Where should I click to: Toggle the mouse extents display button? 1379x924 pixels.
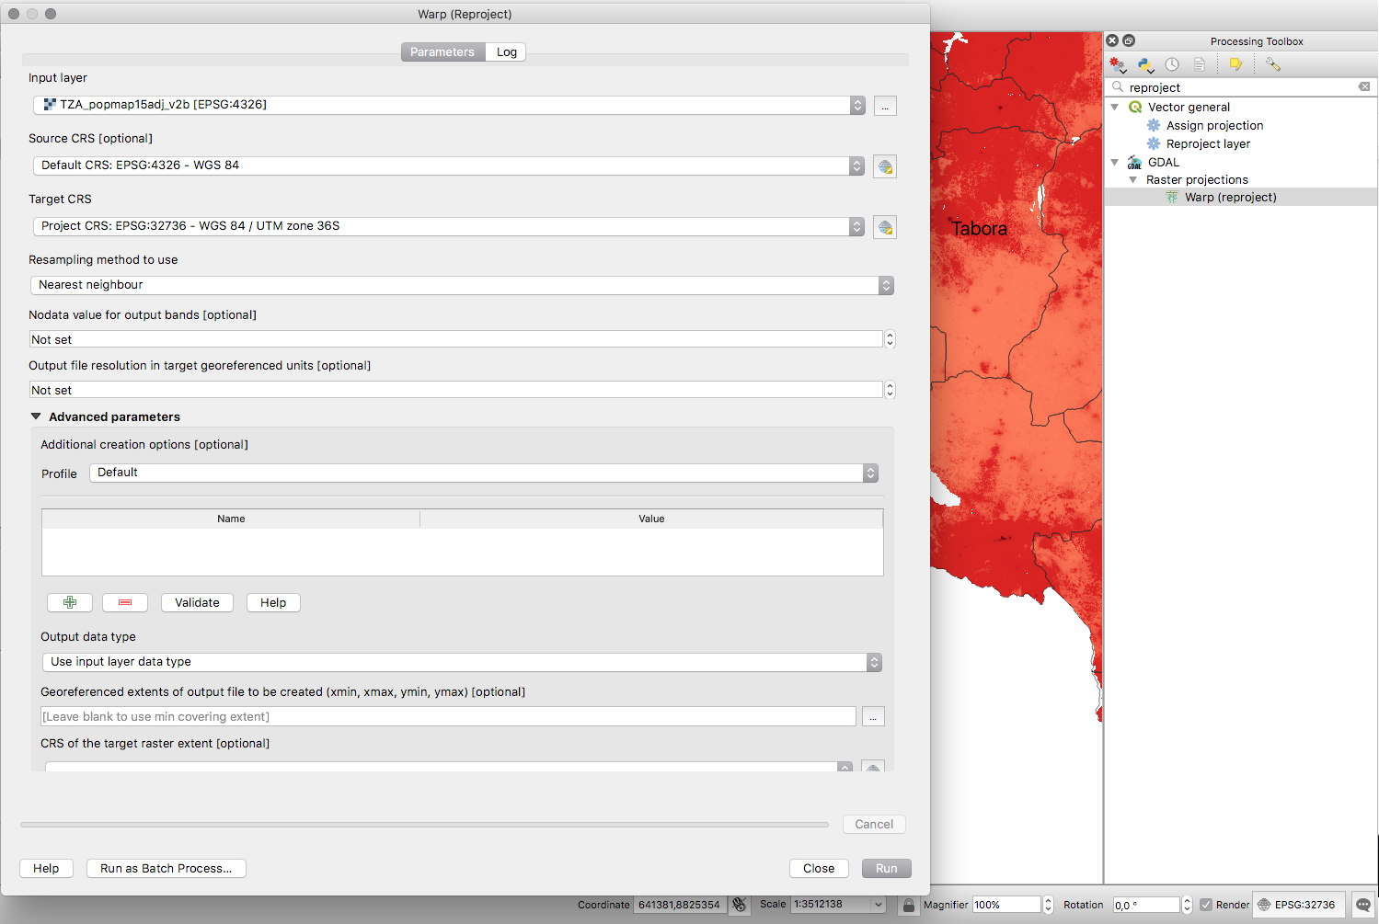(x=739, y=905)
